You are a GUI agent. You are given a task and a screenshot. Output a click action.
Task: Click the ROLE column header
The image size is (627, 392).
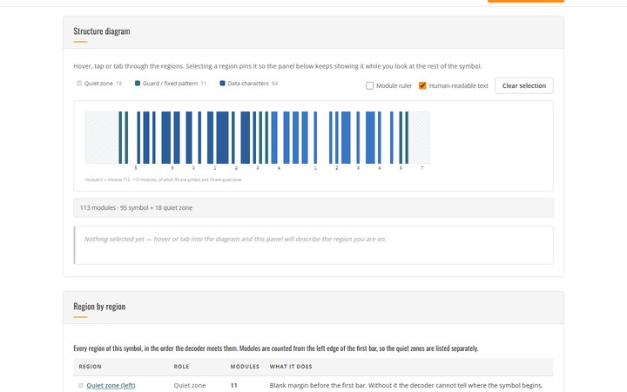click(181, 367)
